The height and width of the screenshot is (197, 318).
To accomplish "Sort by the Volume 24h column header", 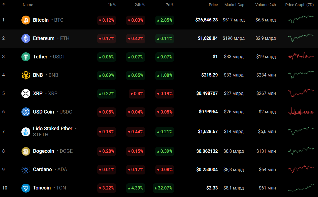I will [265, 5].
